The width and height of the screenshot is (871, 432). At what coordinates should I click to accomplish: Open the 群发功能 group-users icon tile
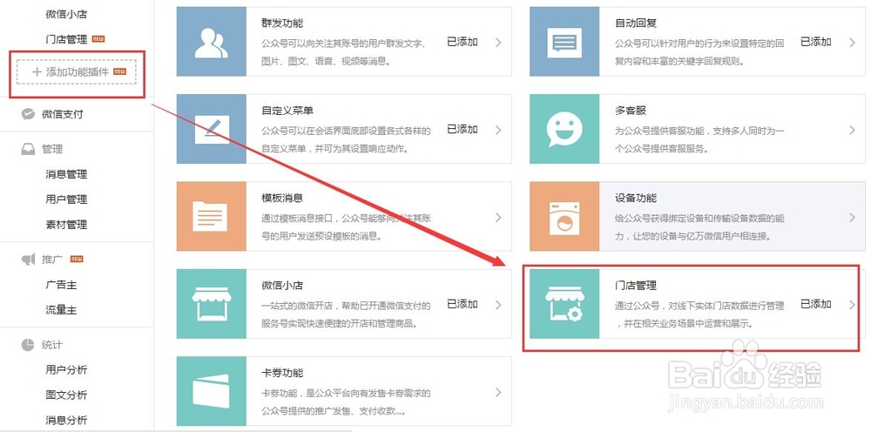(x=211, y=42)
